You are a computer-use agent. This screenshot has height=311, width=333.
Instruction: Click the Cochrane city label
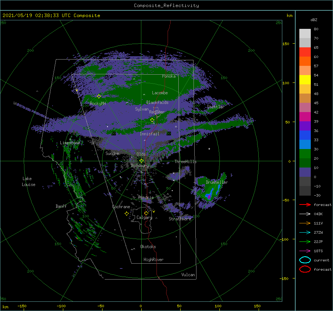coord(121,207)
